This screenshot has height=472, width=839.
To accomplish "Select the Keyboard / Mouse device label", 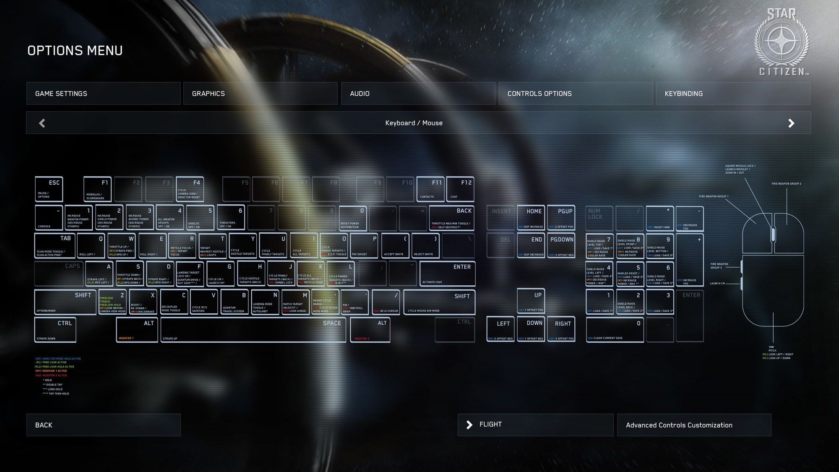I will click(x=414, y=123).
